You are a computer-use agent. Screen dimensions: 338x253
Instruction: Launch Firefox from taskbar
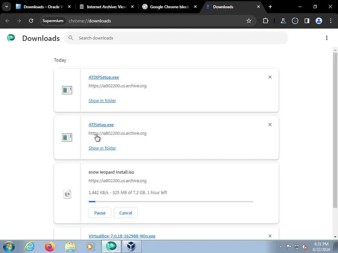click(x=50, y=246)
